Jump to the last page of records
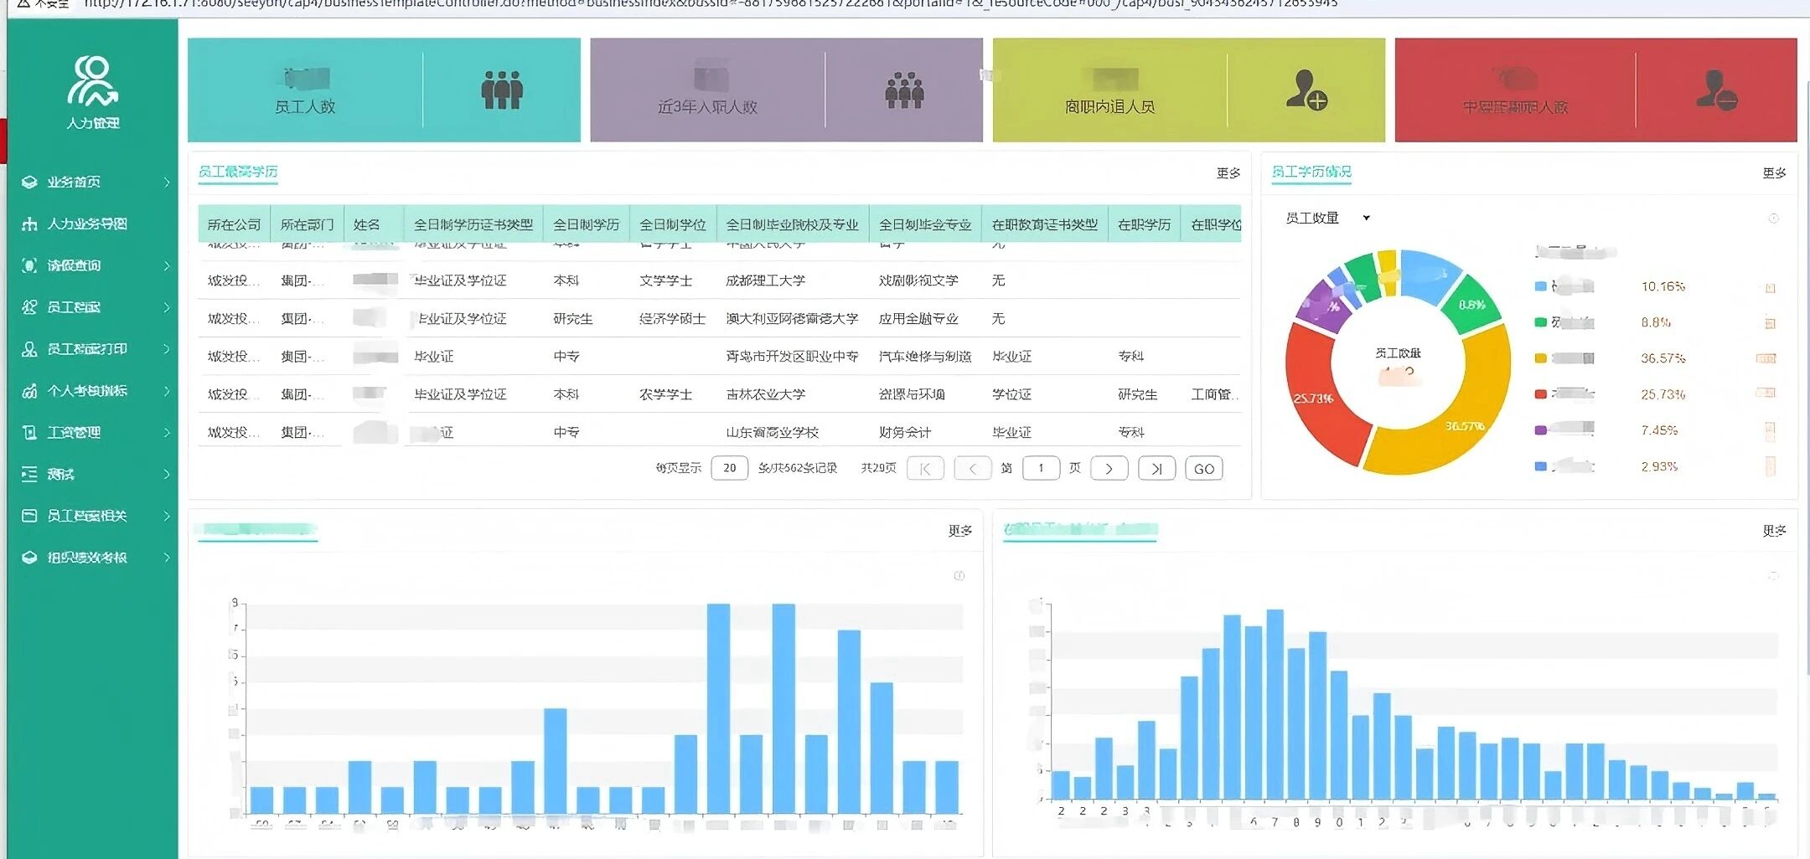 1156,469
